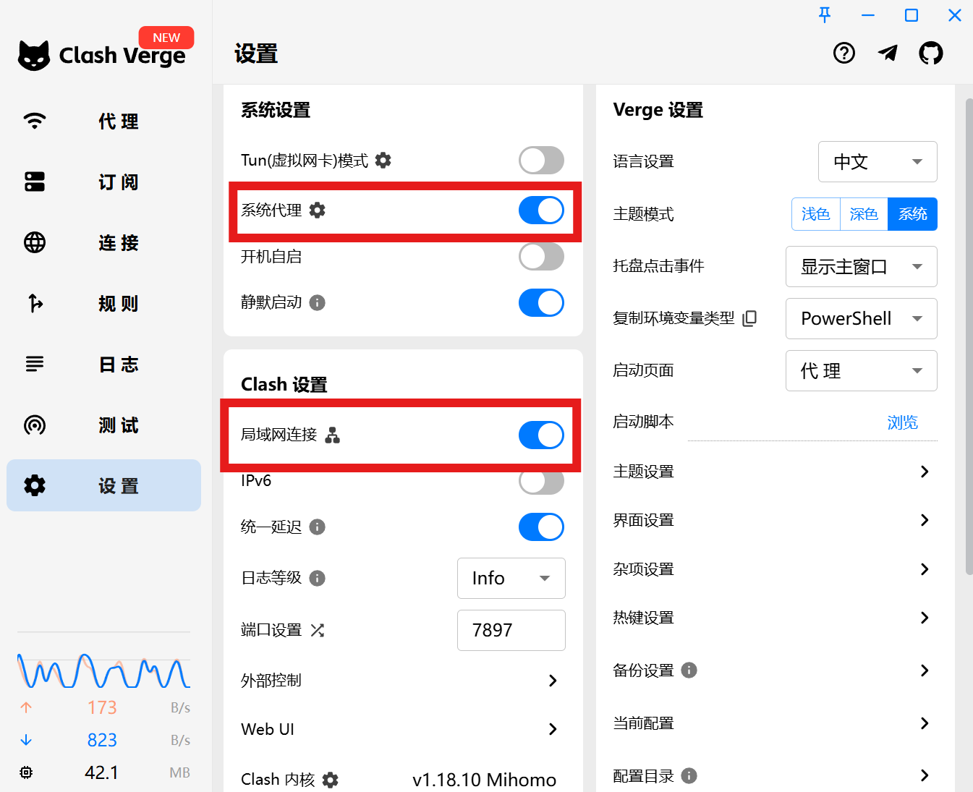Click the Clash Verge cat logo
The image size is (973, 792).
tap(34, 55)
